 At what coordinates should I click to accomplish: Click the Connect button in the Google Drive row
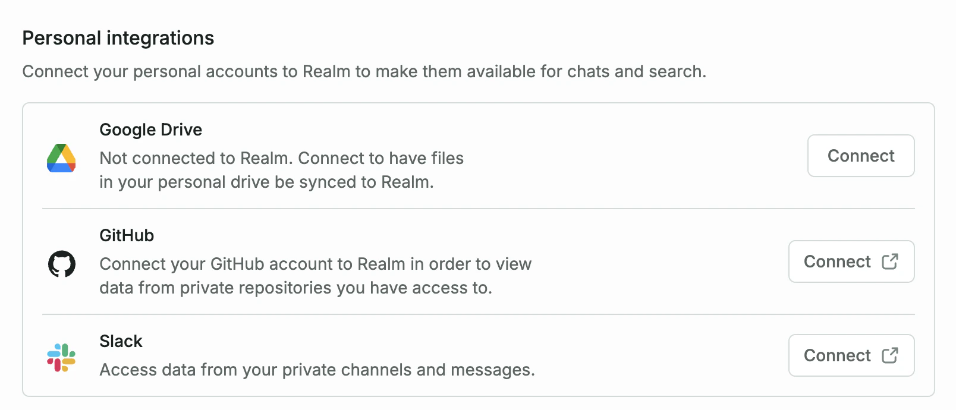(860, 156)
